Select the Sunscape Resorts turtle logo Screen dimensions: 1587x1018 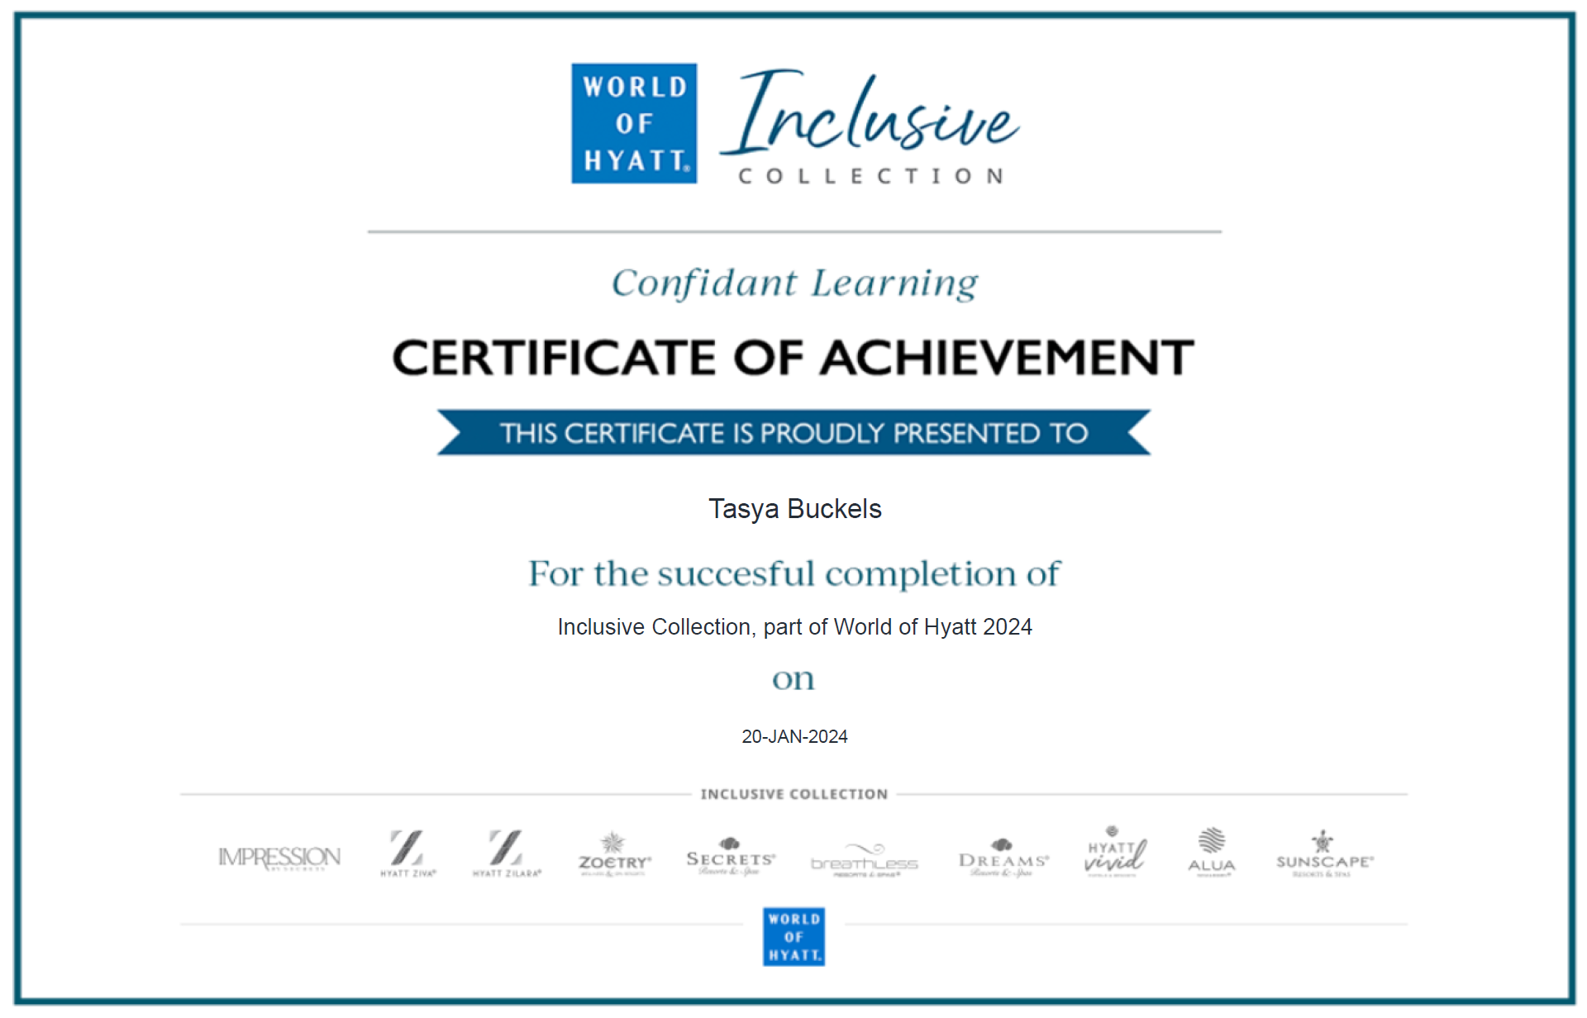click(1324, 854)
